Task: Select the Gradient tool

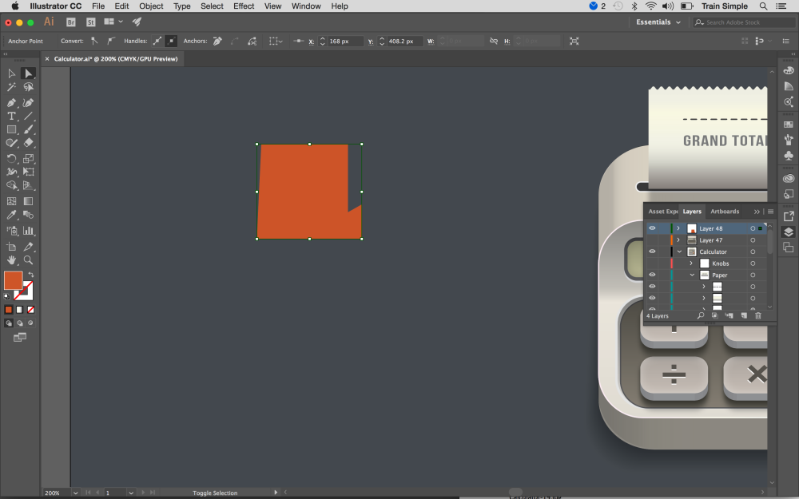Action: click(x=29, y=201)
